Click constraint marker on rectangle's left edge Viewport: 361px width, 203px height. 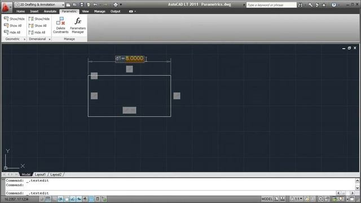coord(94,96)
